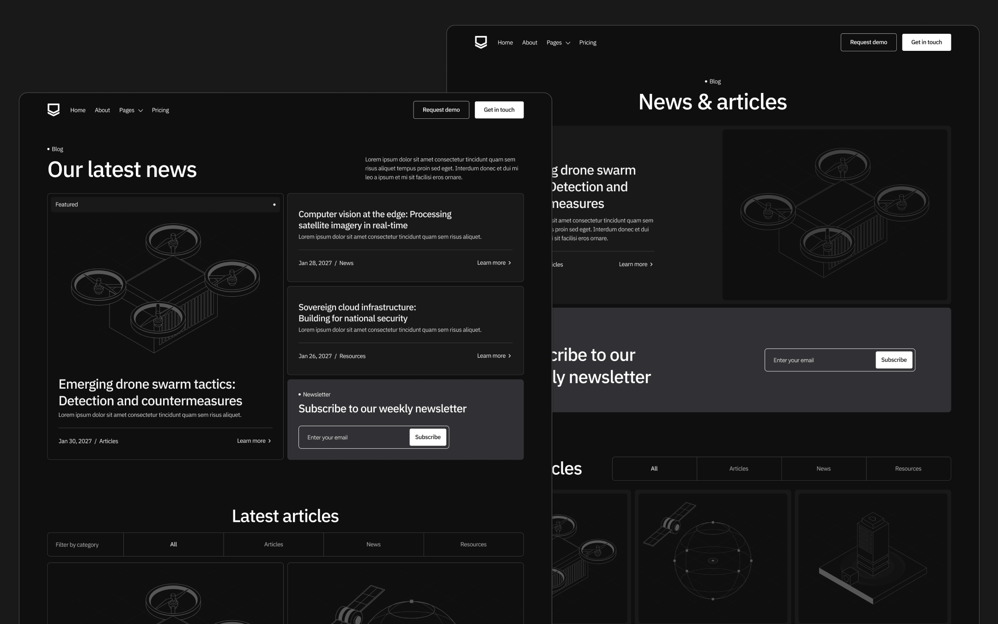998x624 pixels.
Task: Open Home in the back window nav
Action: [x=505, y=43]
